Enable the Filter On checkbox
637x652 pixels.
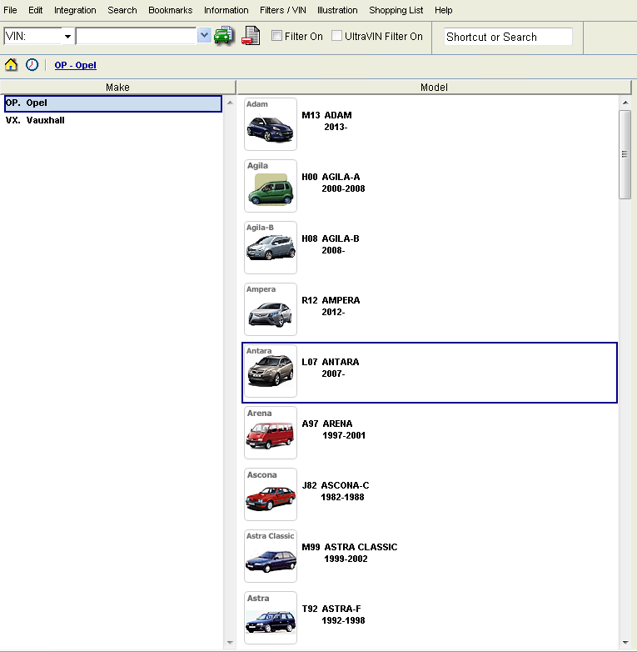click(x=277, y=36)
